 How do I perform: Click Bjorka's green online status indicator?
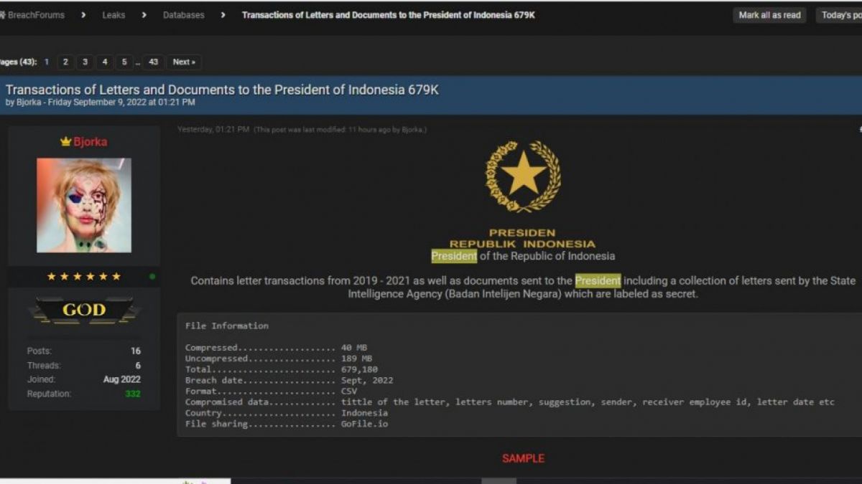point(151,276)
